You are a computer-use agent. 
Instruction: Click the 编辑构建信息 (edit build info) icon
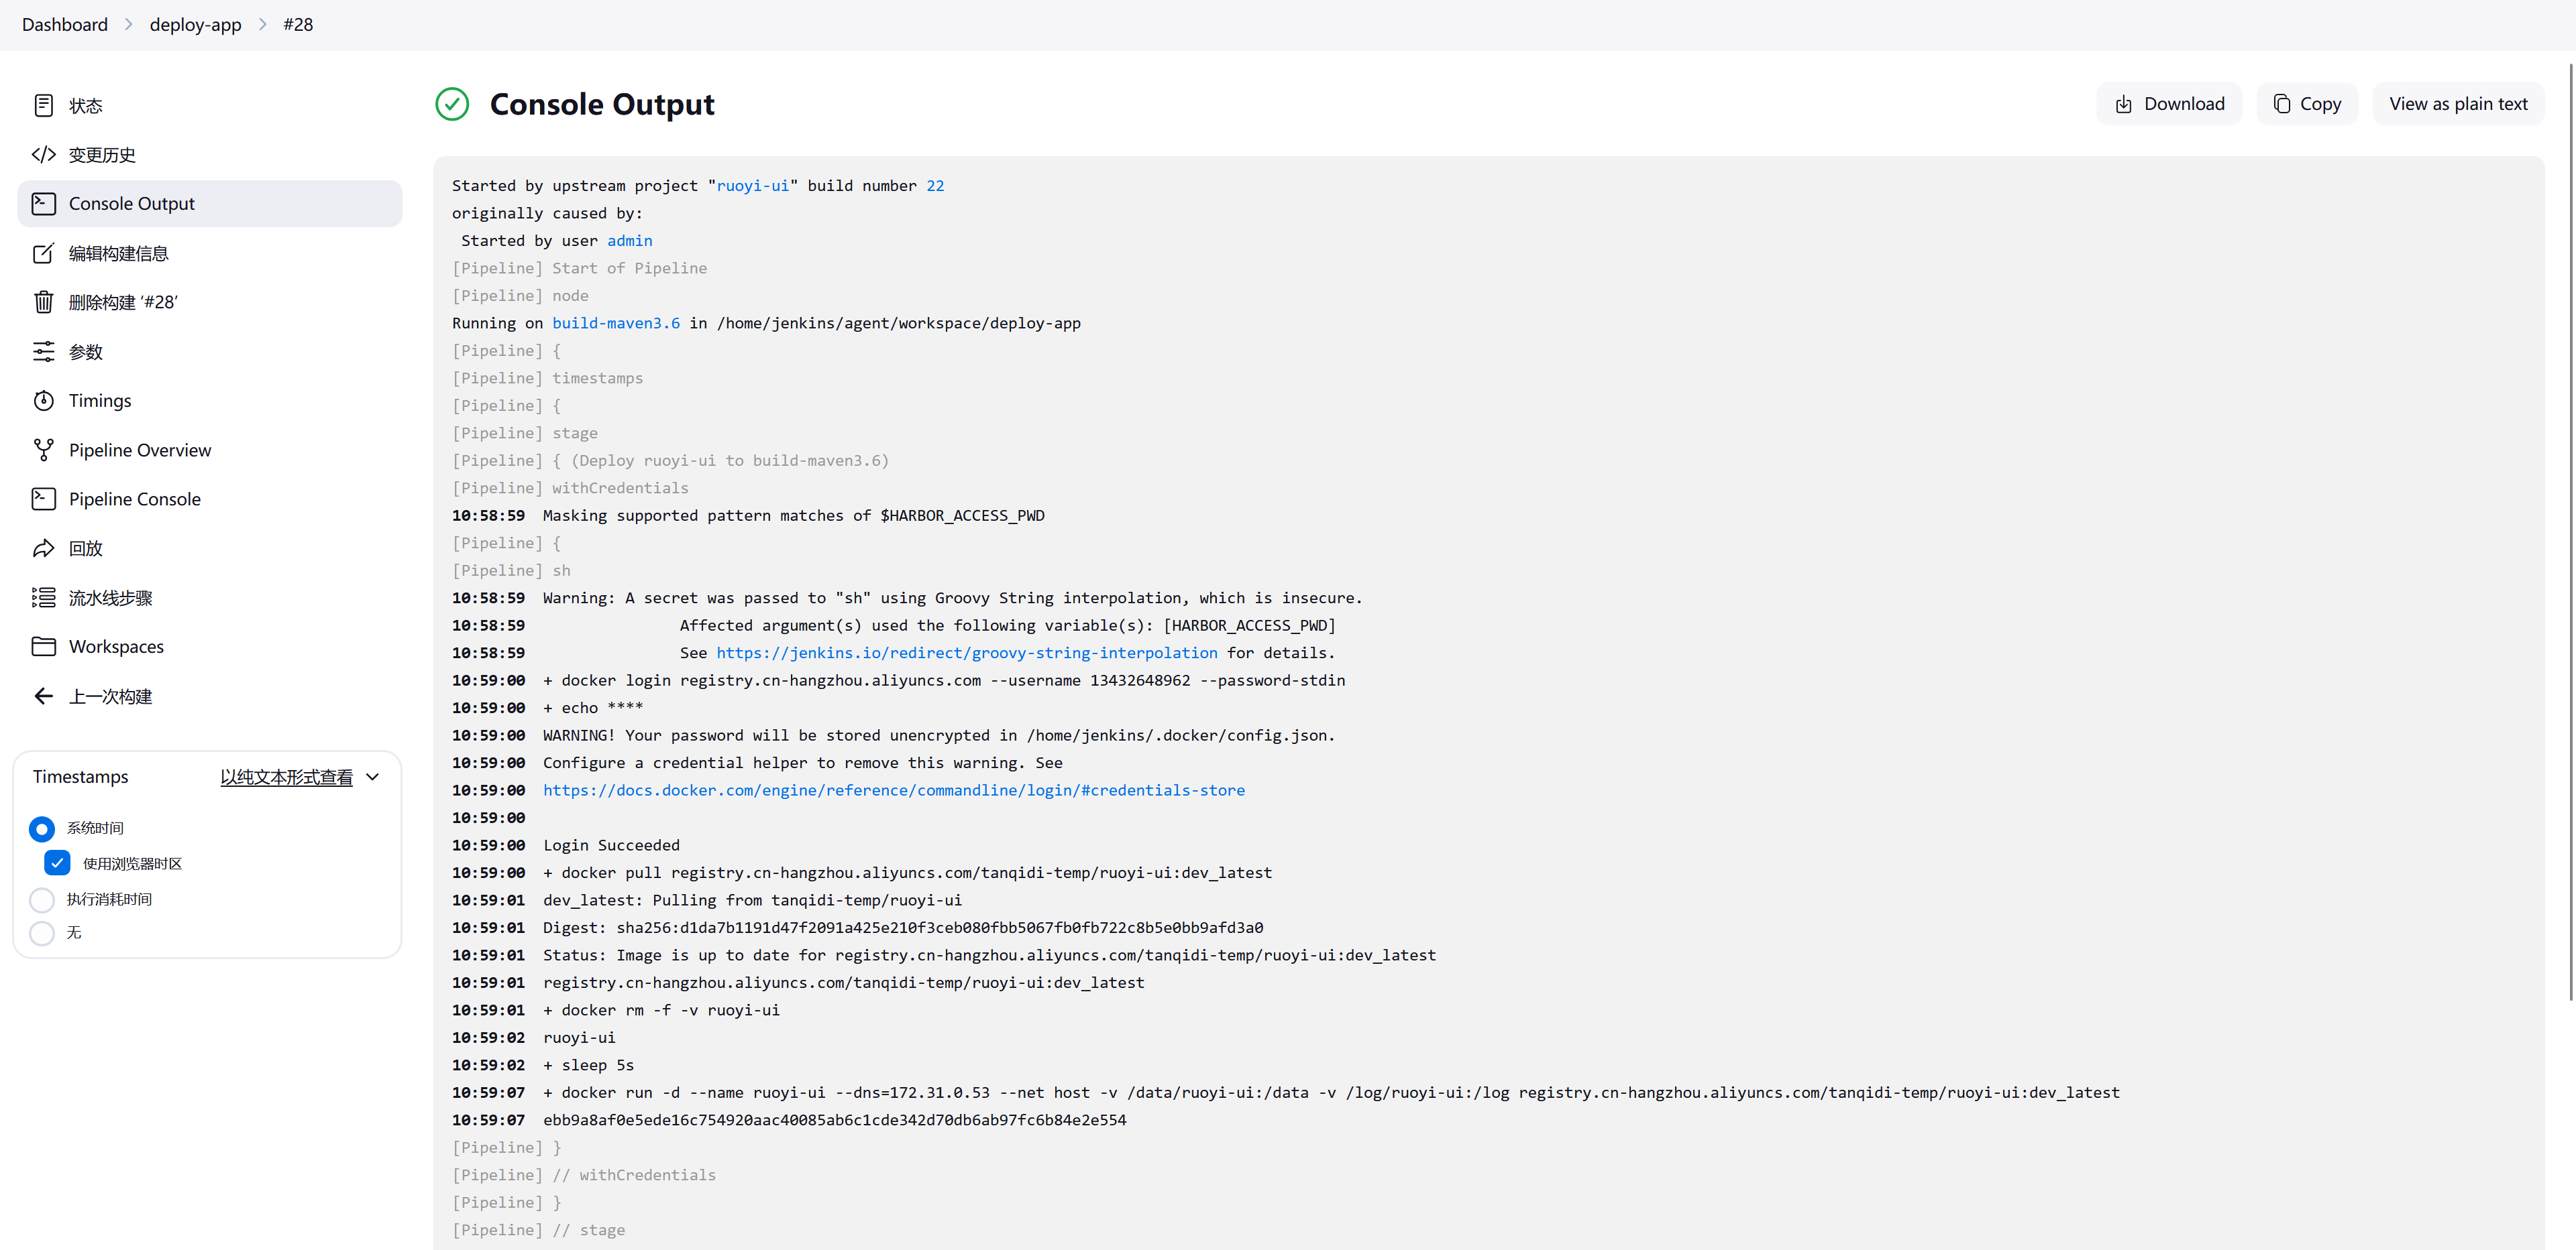click(x=44, y=253)
